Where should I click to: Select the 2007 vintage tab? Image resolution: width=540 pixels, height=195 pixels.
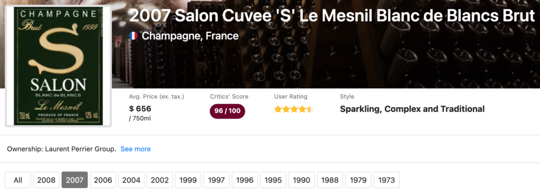pos(75,180)
